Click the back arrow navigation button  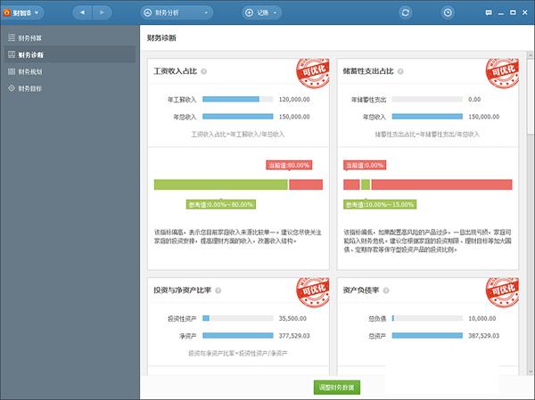pos(83,13)
